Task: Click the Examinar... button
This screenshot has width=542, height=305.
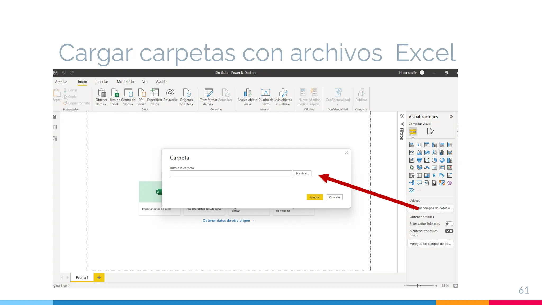Action: point(302,173)
